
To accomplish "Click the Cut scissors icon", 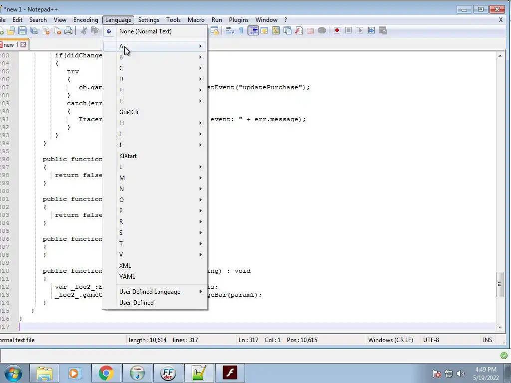I will pos(84,30).
